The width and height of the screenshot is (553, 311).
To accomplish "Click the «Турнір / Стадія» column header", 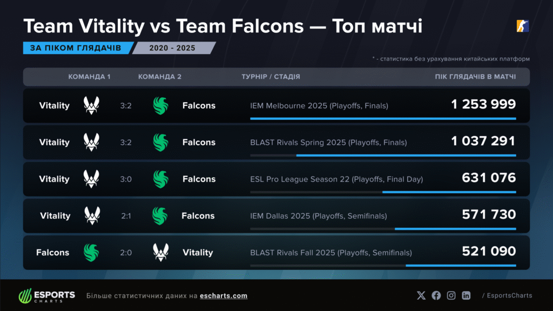I will (271, 77).
